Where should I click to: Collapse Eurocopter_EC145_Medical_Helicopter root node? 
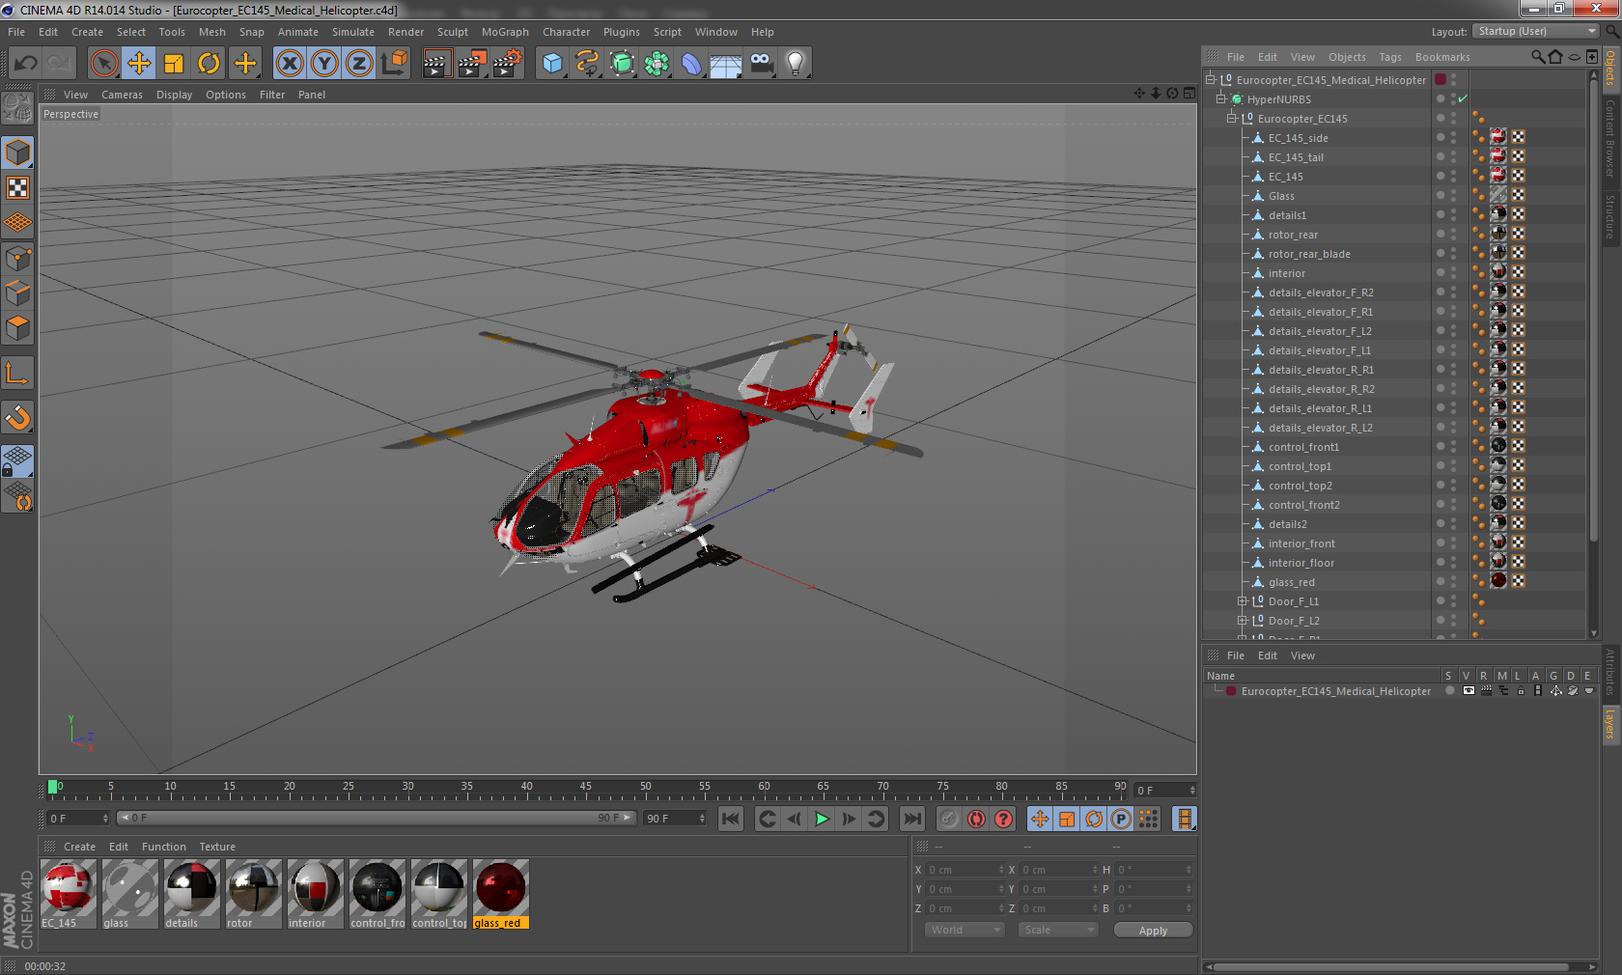(x=1211, y=80)
